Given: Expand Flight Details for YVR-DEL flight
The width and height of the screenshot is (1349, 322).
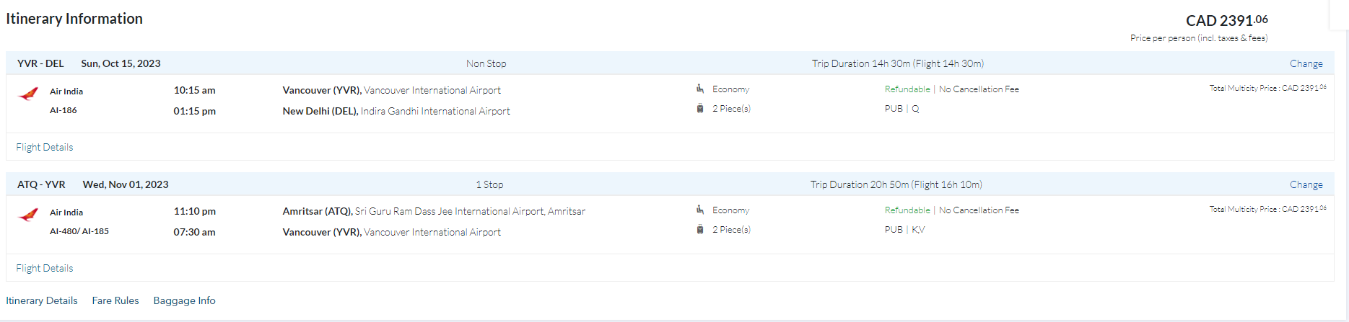Looking at the screenshot, I should [x=45, y=147].
